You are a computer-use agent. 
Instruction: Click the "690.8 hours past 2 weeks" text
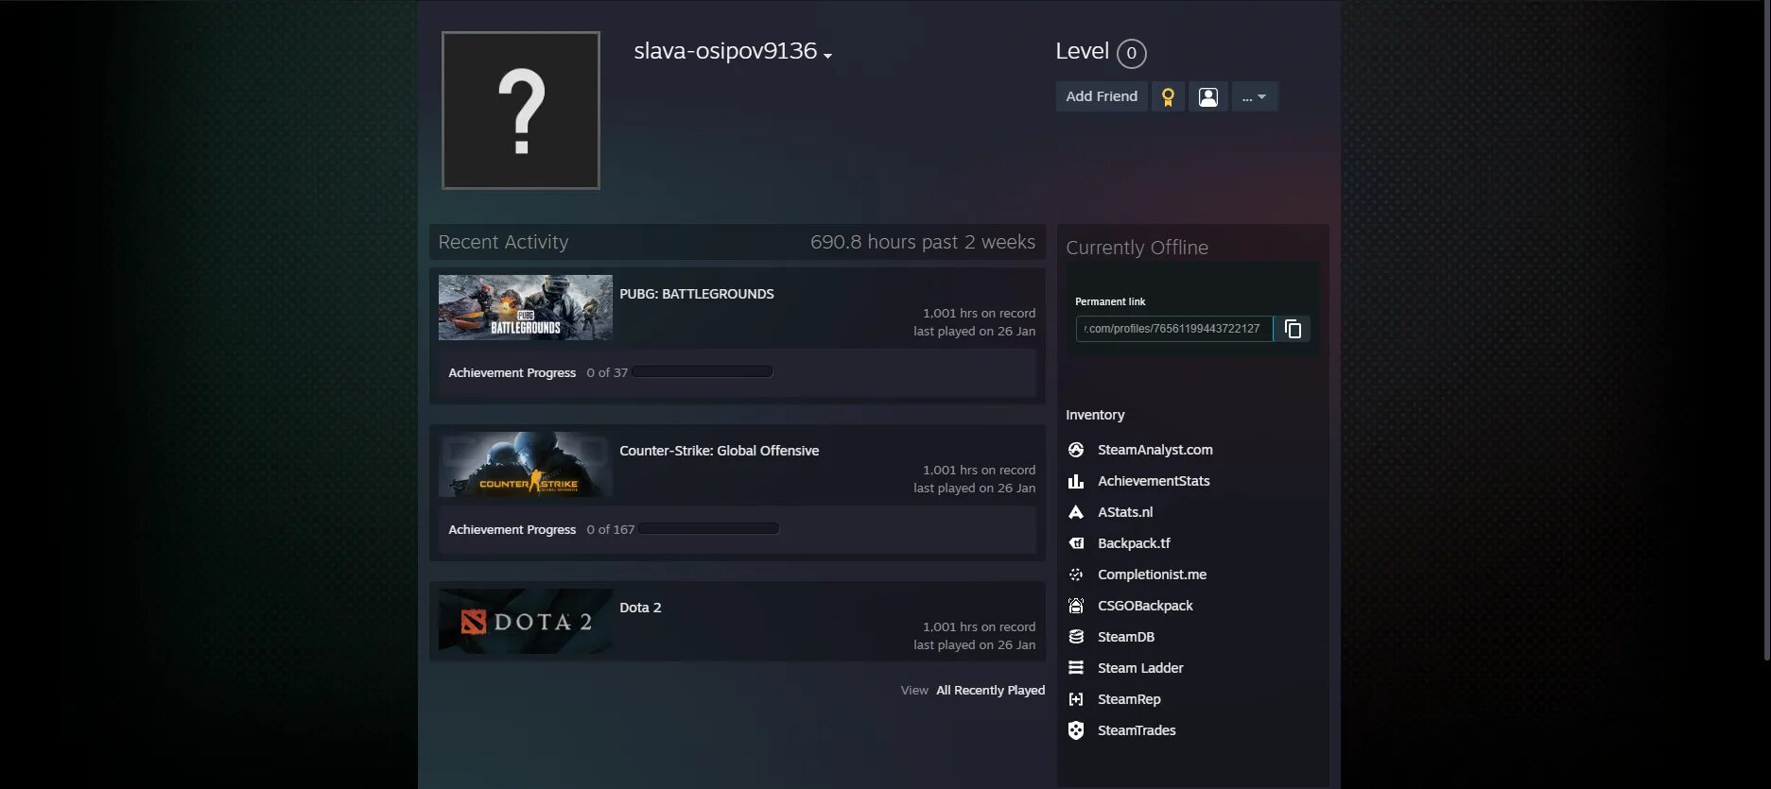pos(923,242)
